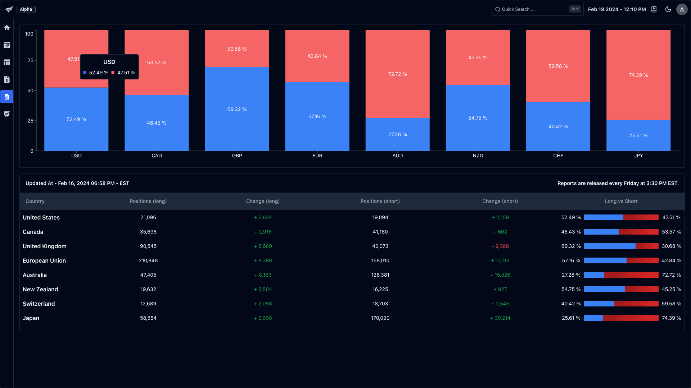The width and height of the screenshot is (691, 388).
Task: Click the Japan long vs short bar
Action: click(621, 318)
